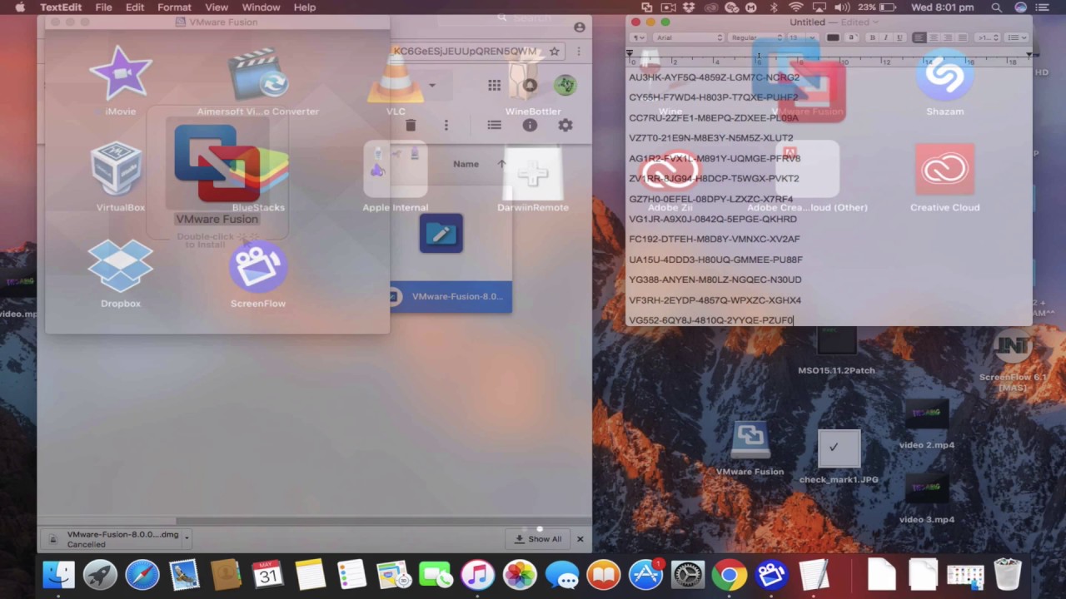
Task: Open iMovie from Launchpad
Action: click(121, 73)
